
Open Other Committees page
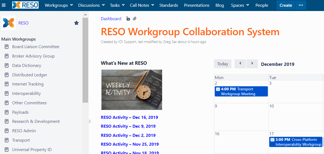29,103
